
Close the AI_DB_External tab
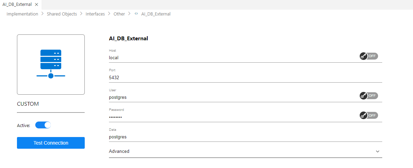point(36,4)
